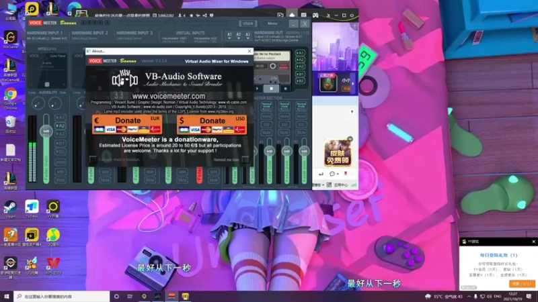This screenshot has height=302, width=538.
Task: Open the QQ speed-up desktop icon
Action: tap(32, 266)
